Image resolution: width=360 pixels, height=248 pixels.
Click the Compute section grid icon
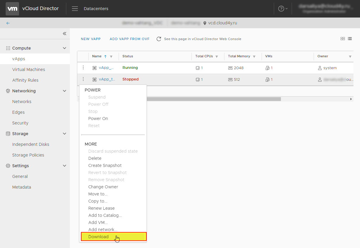(8, 48)
